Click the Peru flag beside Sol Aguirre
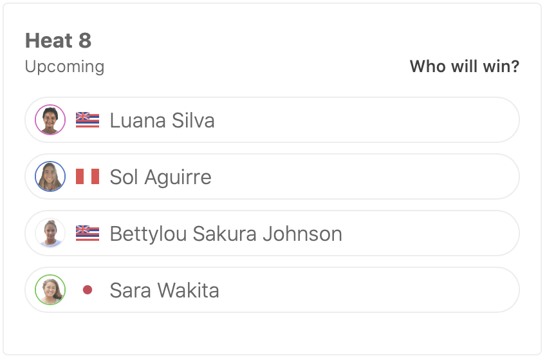Viewport: 547px width, 358px height. click(x=88, y=177)
